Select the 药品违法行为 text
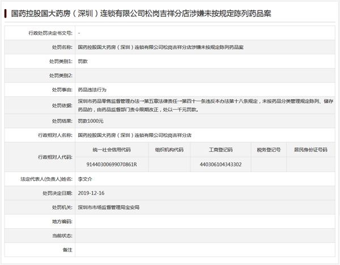Viewport: 340px width, 265px height. 92,89
